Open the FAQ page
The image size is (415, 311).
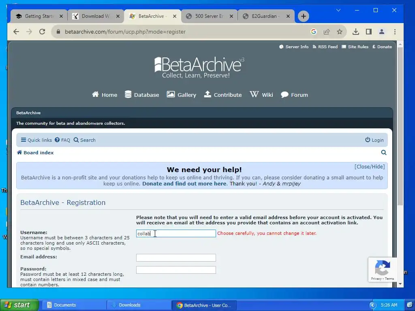pyautogui.click(x=62, y=140)
